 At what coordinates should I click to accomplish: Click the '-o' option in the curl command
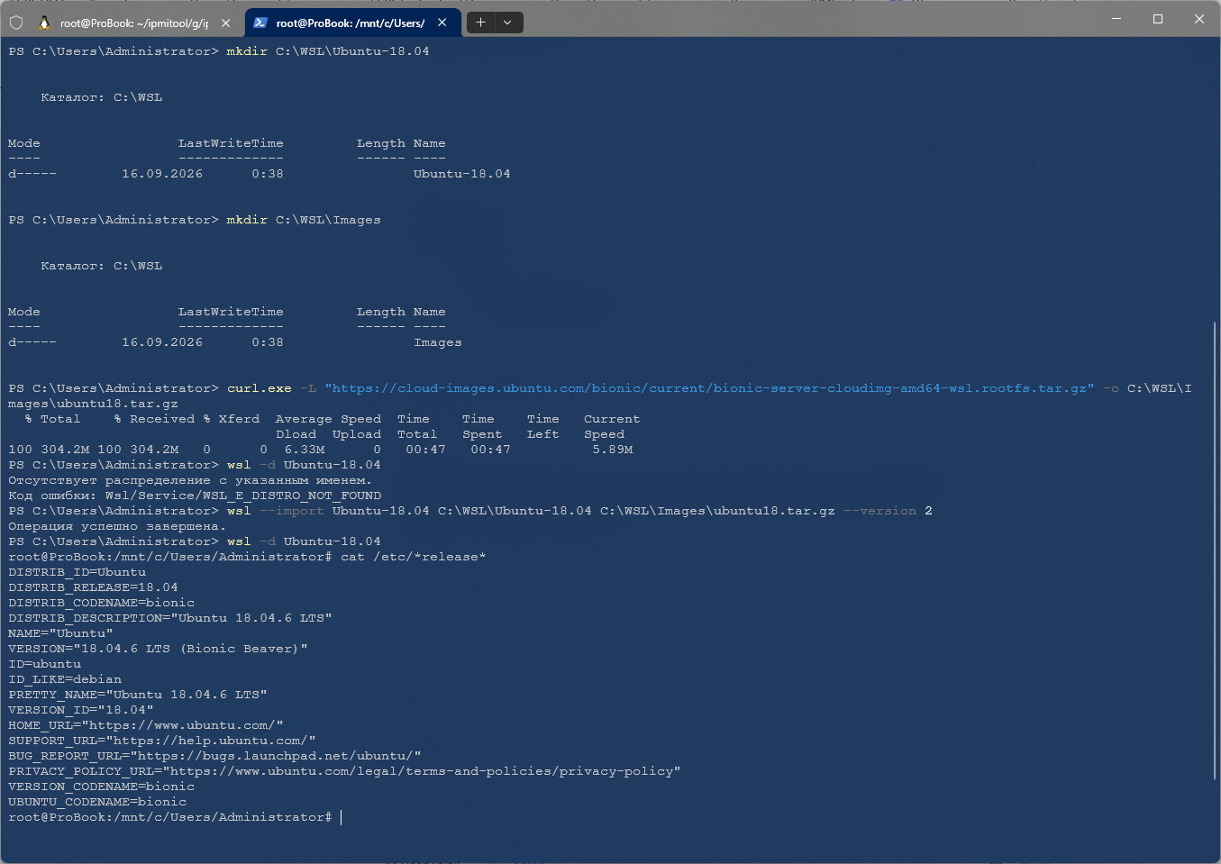pyautogui.click(x=1111, y=388)
